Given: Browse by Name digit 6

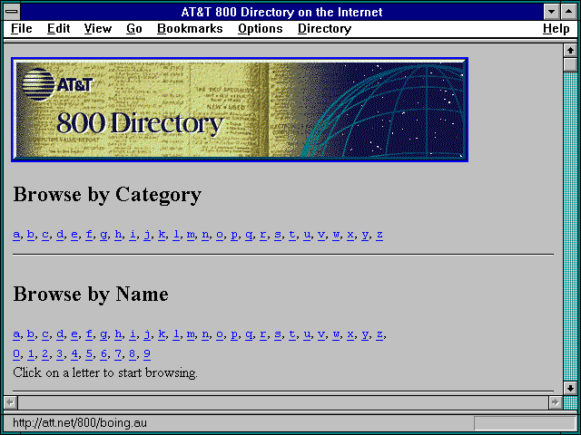Looking at the screenshot, I should click(103, 354).
